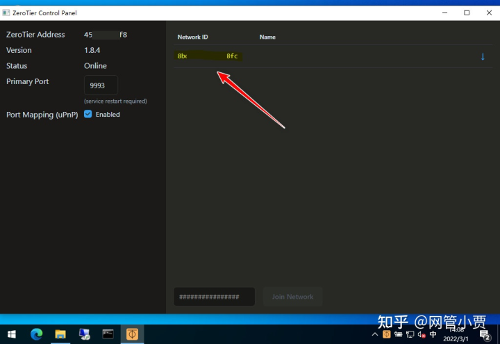Toggle the Port Mapping (uPnP) Enabled checkbox
Viewport: 500px width, 344px height.
[88, 114]
